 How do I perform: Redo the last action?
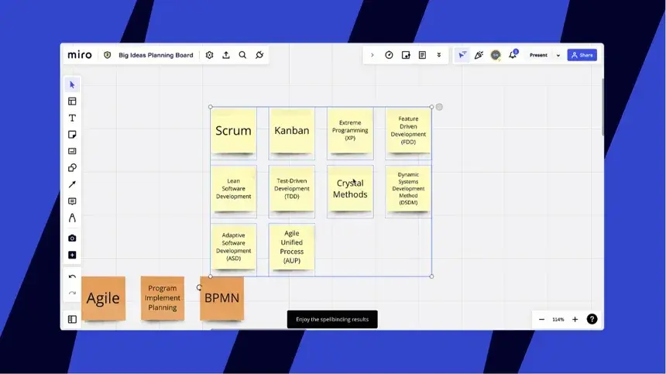pyautogui.click(x=72, y=293)
